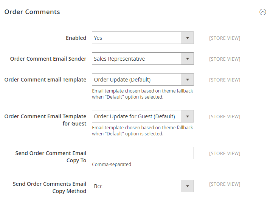Click the Enabled field label
The width and height of the screenshot is (273, 204).
click(76, 38)
